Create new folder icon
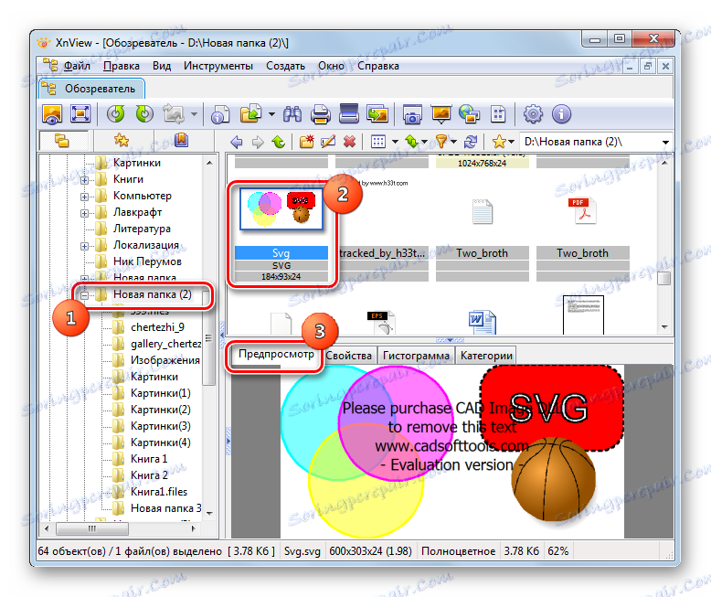The height and width of the screenshot is (597, 711). point(306,142)
